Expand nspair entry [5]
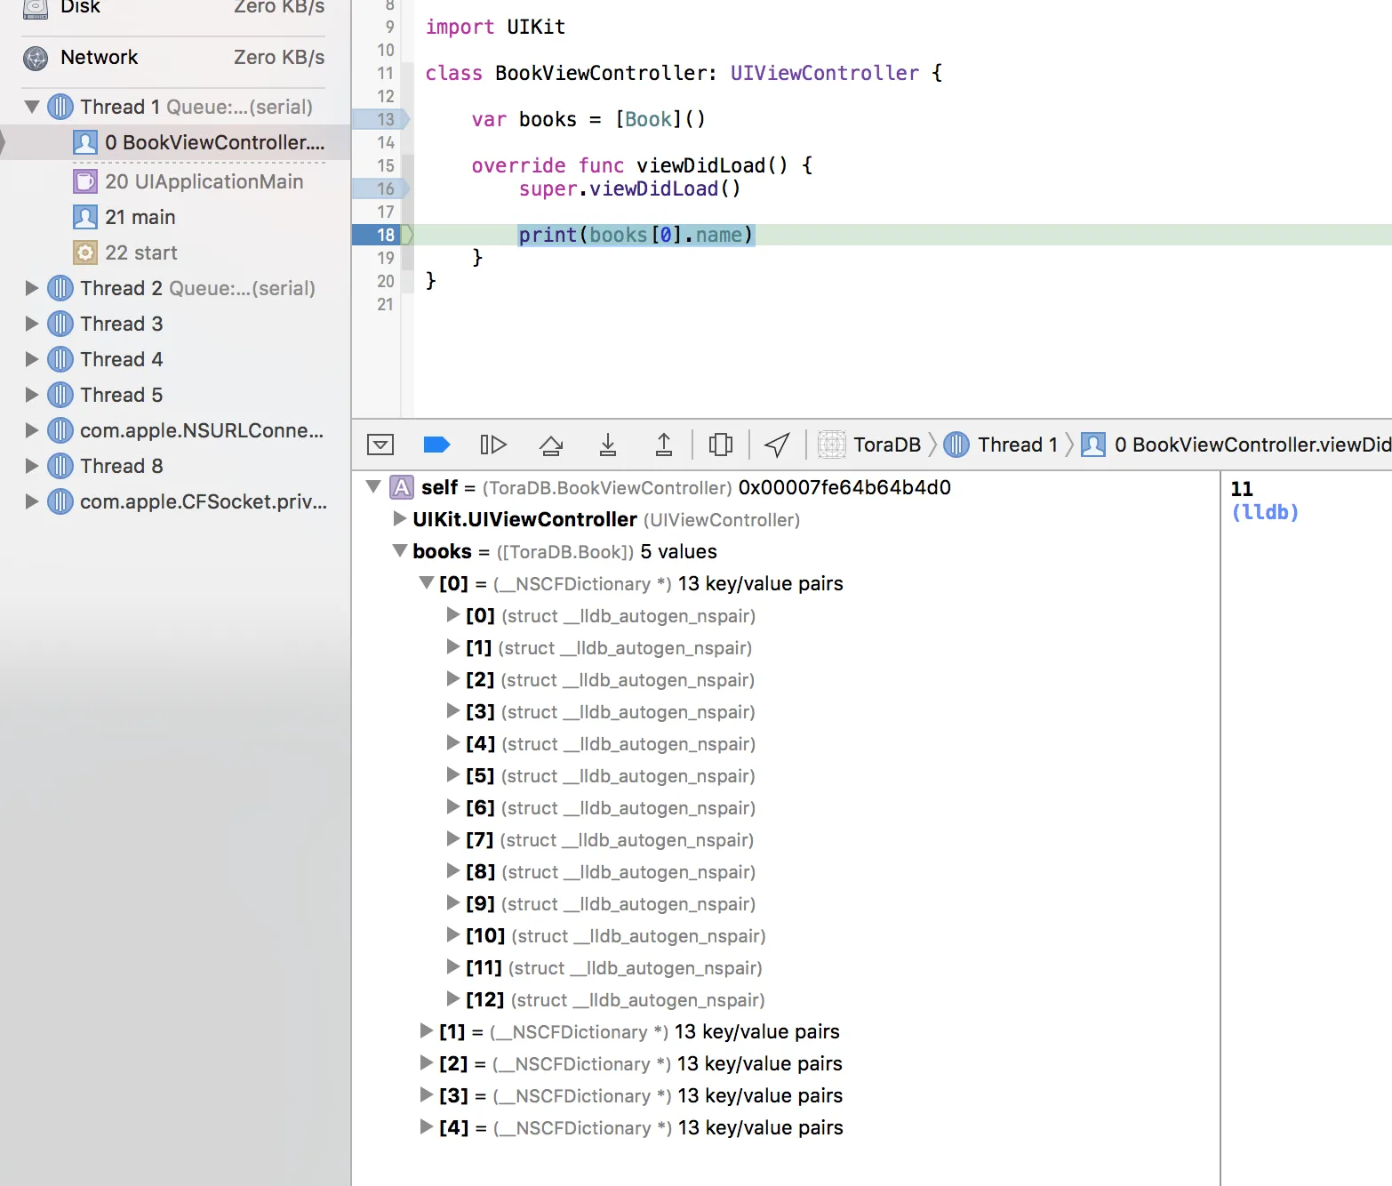 click(453, 775)
